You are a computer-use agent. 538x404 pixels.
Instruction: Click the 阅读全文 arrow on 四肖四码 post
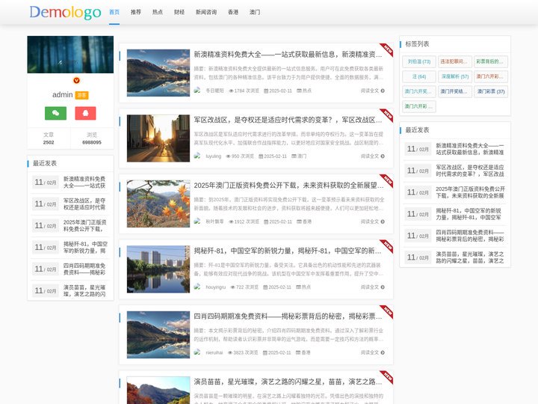click(x=383, y=352)
